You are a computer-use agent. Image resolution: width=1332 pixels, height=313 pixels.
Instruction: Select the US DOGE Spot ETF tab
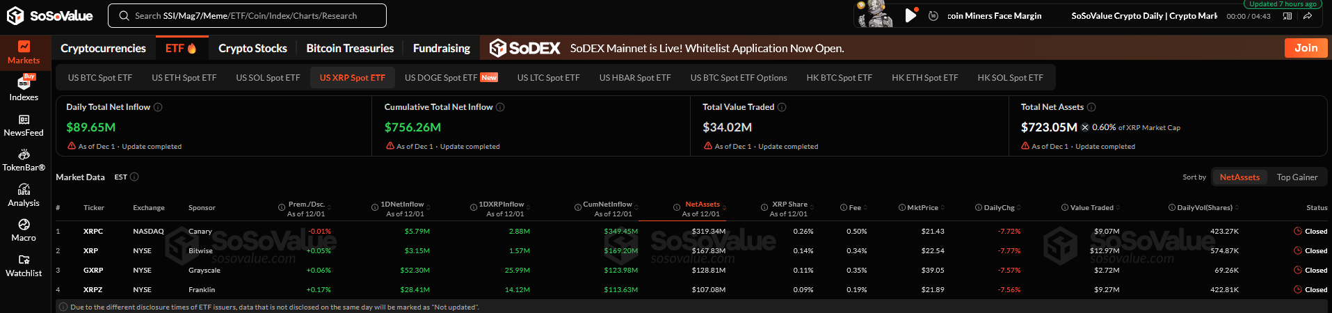pos(451,78)
